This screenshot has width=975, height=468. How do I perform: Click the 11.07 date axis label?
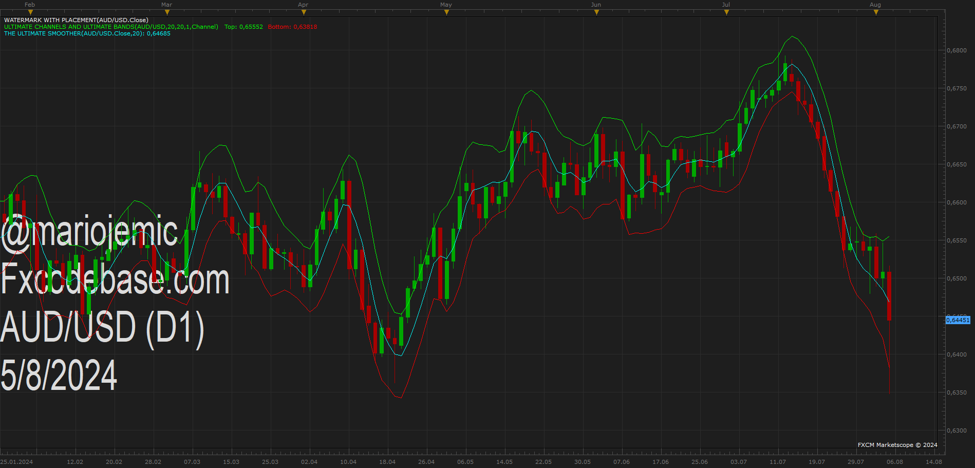[x=778, y=462]
